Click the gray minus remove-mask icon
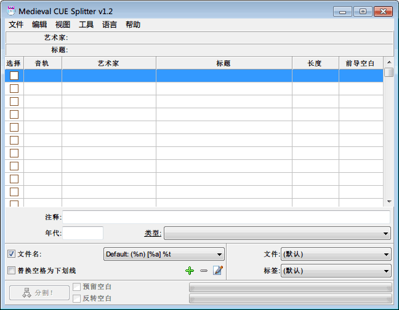 (204, 271)
